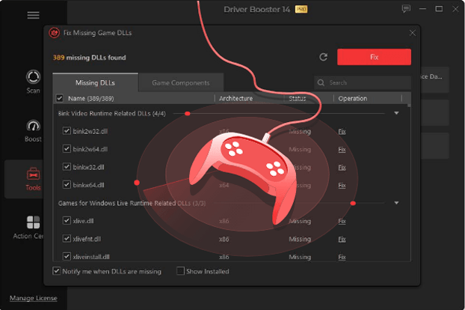This screenshot has width=465, height=310.
Task: Click the refresh icon next to Fix
Action: pos(323,57)
